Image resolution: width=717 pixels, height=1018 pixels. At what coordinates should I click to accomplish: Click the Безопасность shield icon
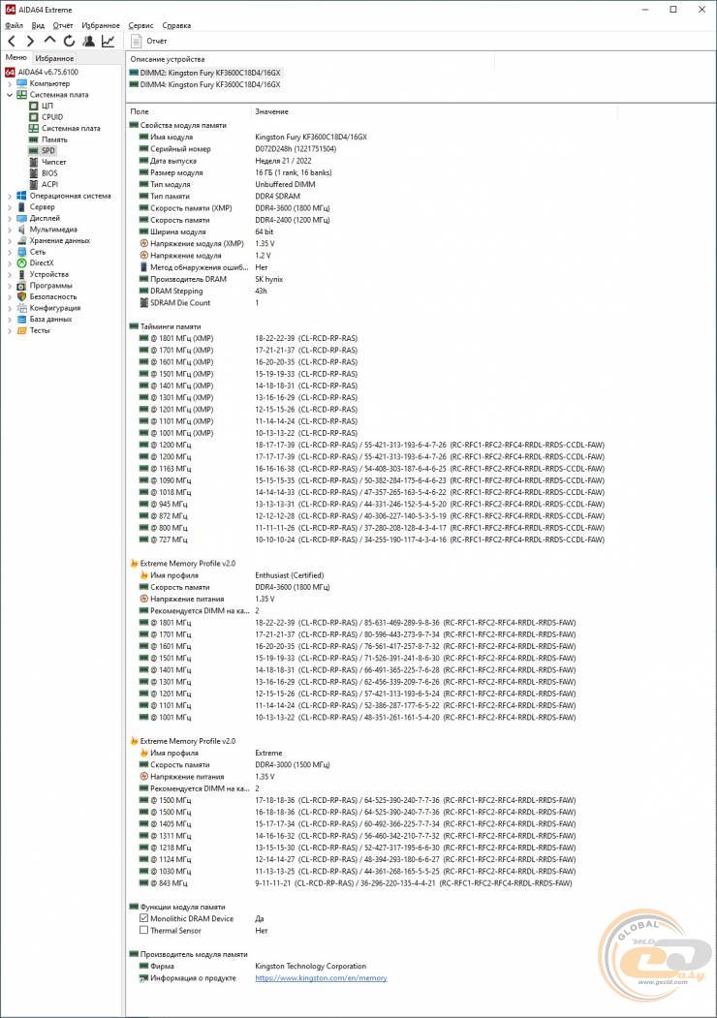(x=21, y=296)
